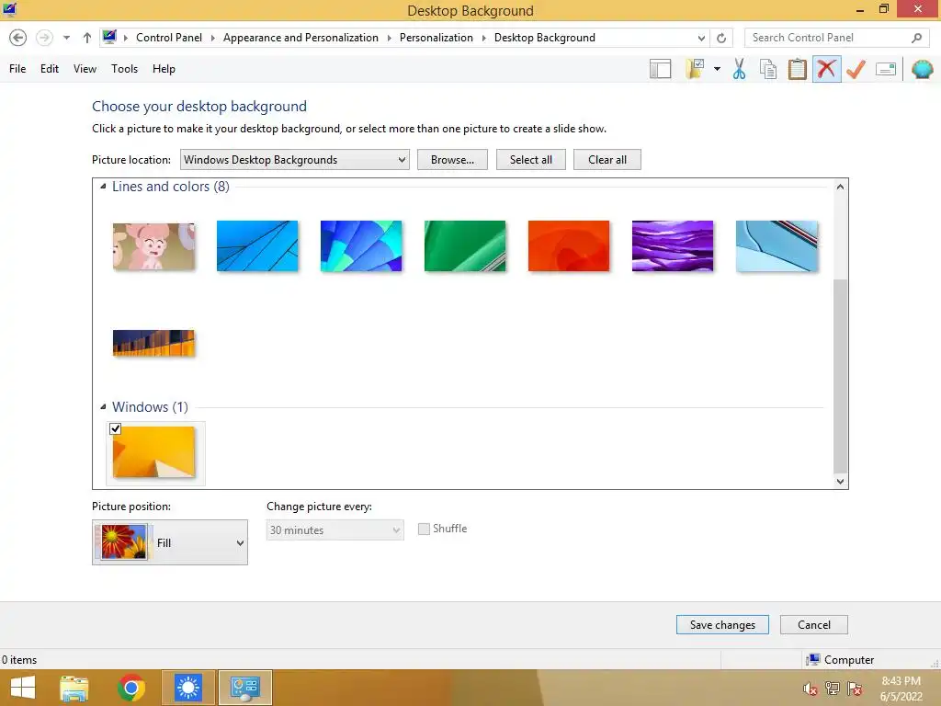Select the pink cartoon wallpaper thumbnail
The height and width of the screenshot is (706, 941).
(153, 246)
